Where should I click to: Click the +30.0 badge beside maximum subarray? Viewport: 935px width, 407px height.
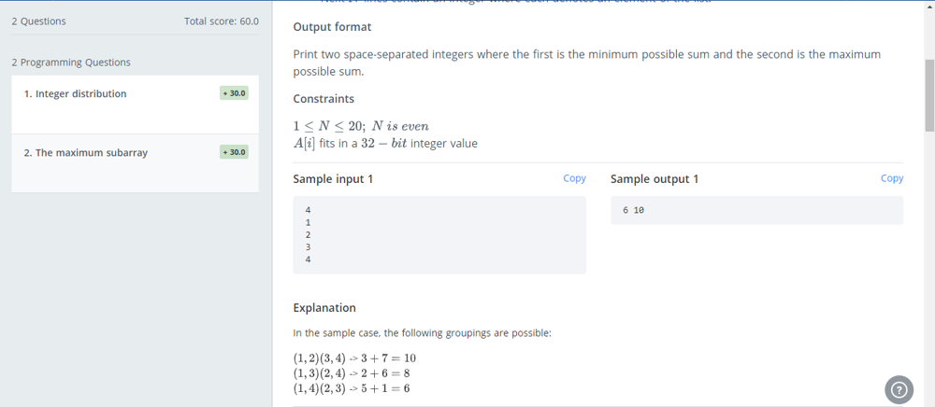(235, 152)
